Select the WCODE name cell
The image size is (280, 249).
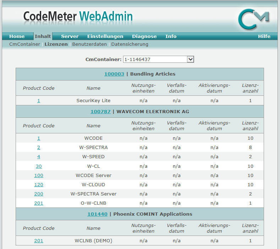pyautogui.click(x=93, y=138)
